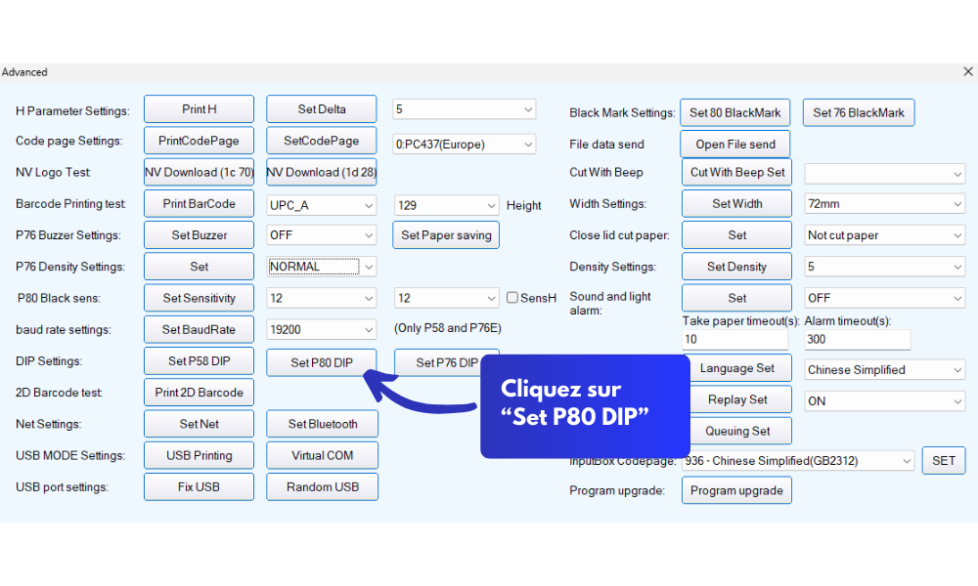
Task: Open the Chinese Simplified language dropdown
Action: [x=885, y=370]
